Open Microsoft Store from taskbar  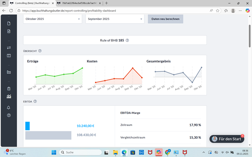coord(133,153)
